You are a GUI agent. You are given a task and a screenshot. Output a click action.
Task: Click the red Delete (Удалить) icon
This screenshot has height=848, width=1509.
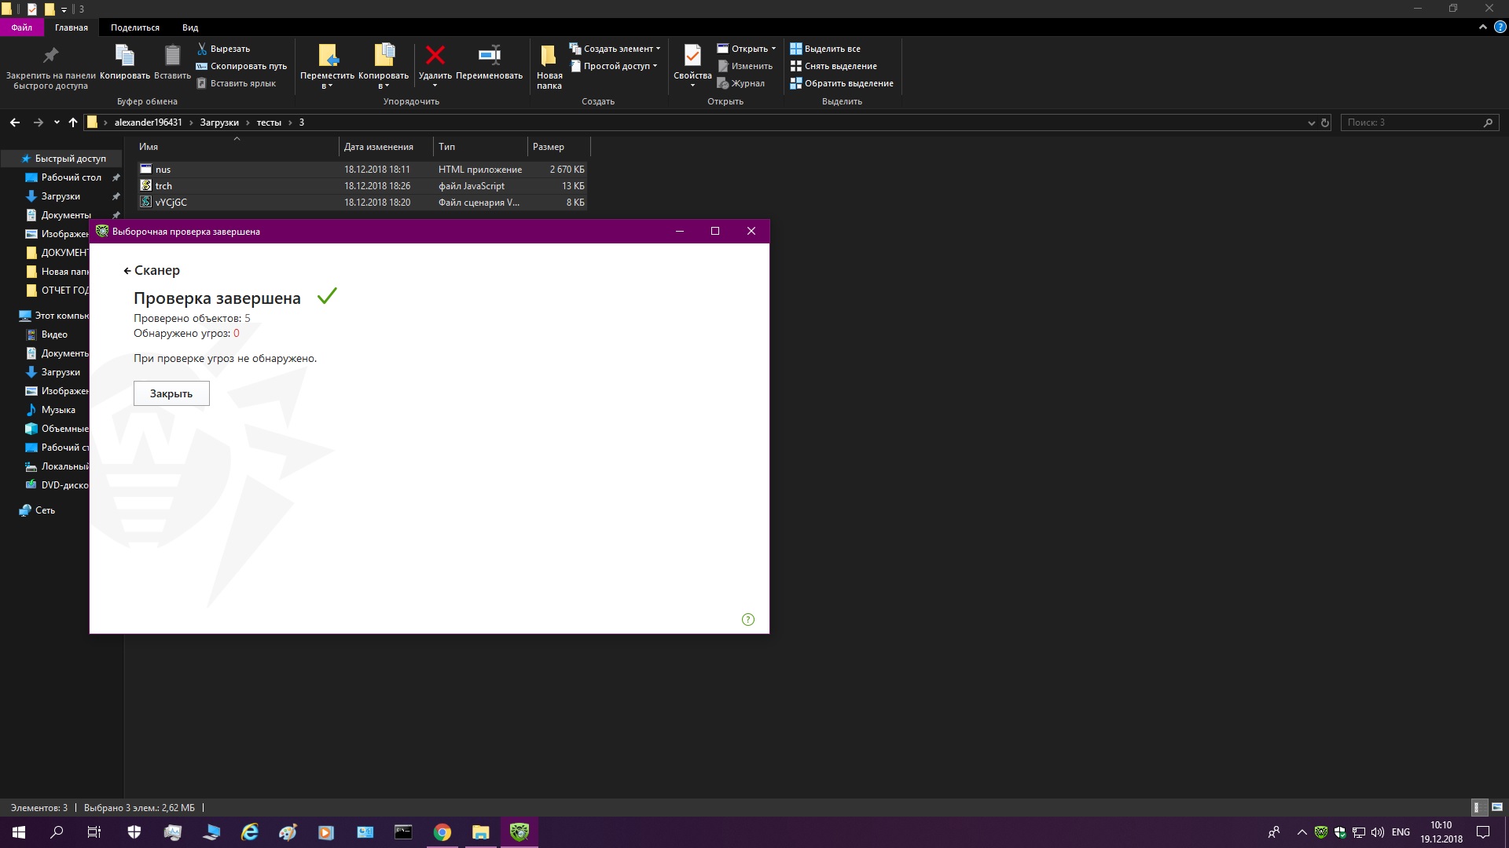point(435,56)
